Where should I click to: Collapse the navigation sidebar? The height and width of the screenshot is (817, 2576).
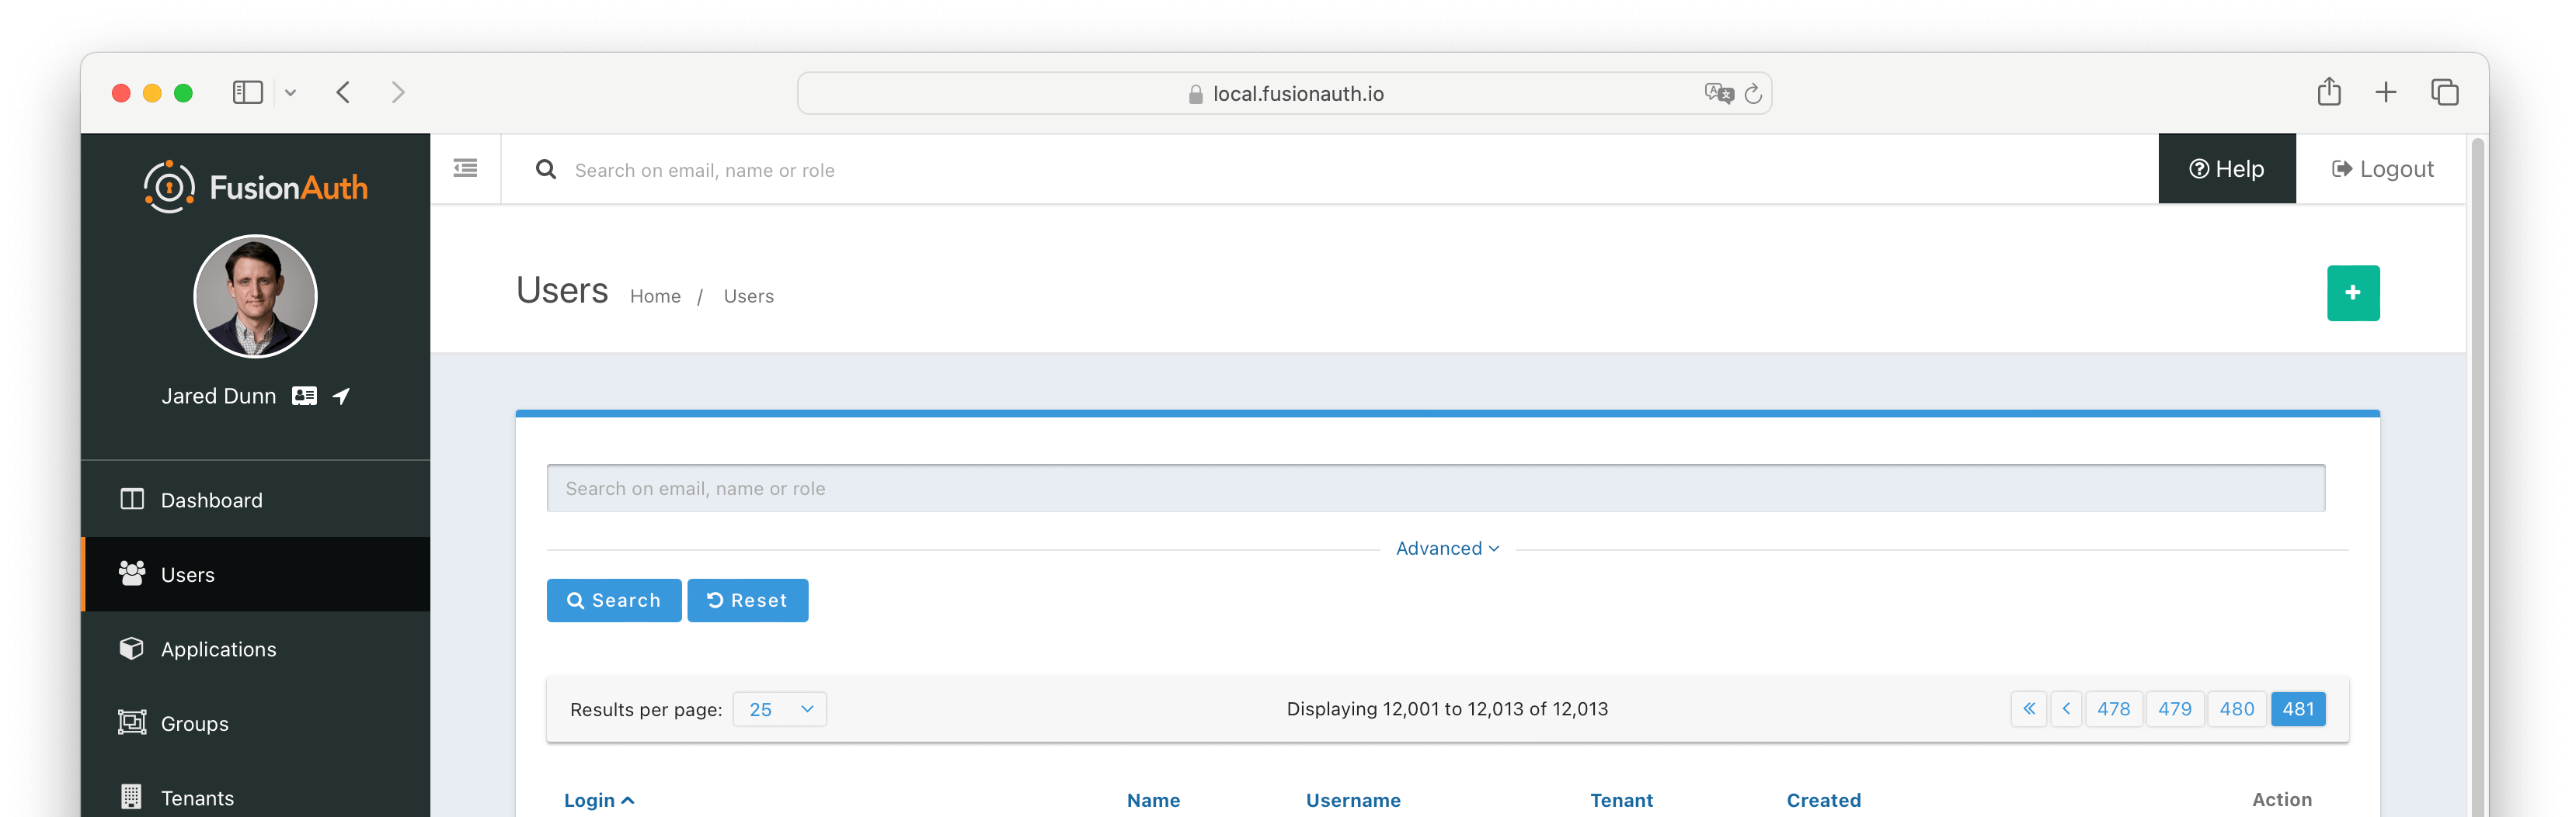pos(464,169)
